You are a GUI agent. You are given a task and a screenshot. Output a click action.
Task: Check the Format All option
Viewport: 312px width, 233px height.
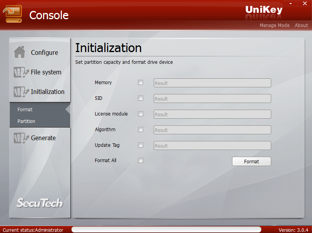tap(140, 161)
